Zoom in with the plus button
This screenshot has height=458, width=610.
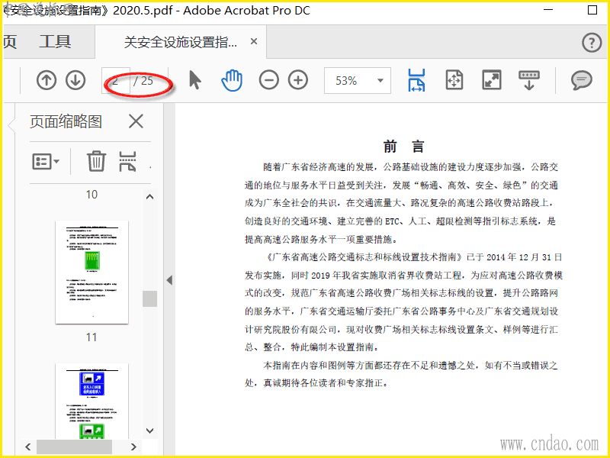[298, 80]
